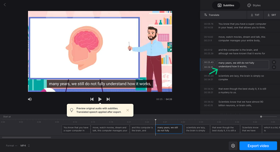The image size is (280, 152).
Task: Click the 00:14.60 timestamp
Action: point(208,37)
